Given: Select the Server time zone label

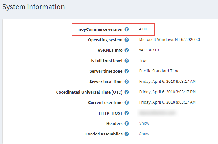Looking at the screenshot, I should [x=106, y=71].
